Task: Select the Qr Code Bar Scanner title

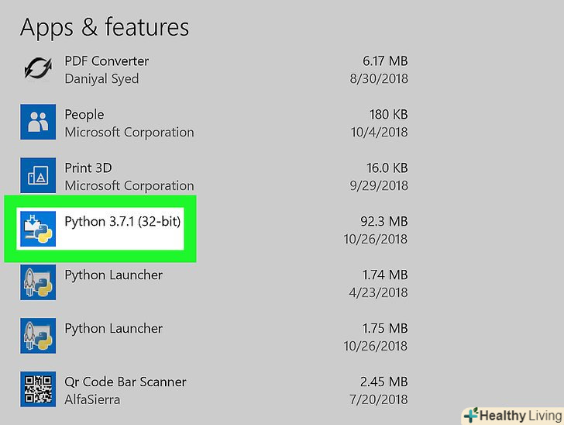Action: point(126,382)
